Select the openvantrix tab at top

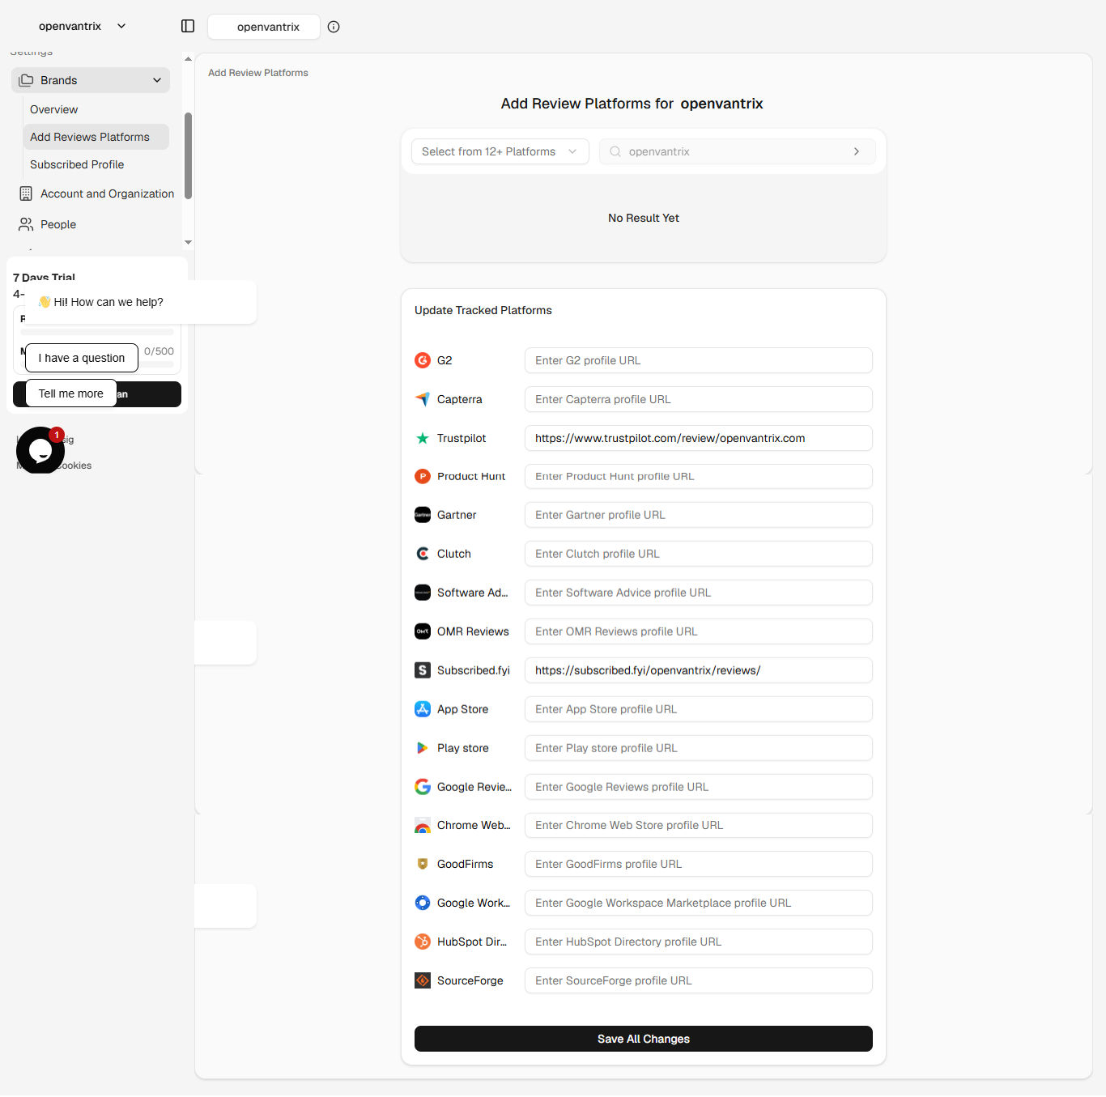pyautogui.click(x=264, y=27)
